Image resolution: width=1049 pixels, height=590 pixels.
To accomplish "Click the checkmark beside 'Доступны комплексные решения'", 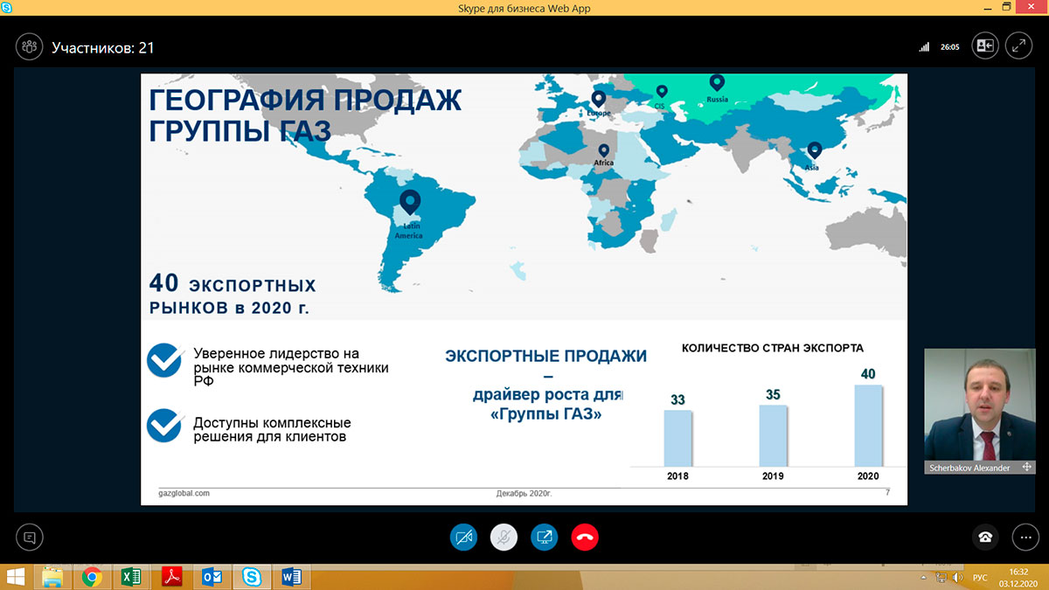I will tap(164, 427).
